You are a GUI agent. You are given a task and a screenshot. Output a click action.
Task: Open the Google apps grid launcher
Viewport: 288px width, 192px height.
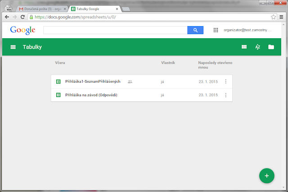pos(216,30)
